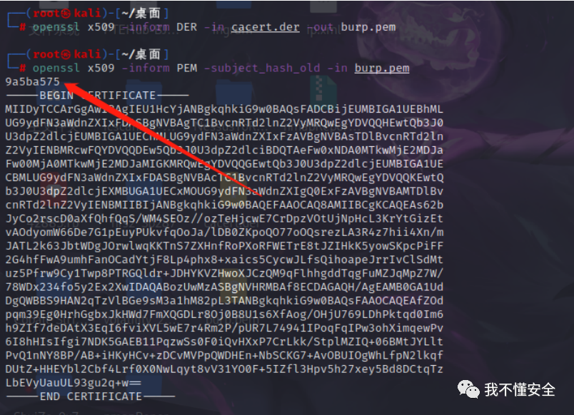The width and height of the screenshot is (574, 415).
Task: Click the hash output 9a5ba575
Action: click(33, 81)
